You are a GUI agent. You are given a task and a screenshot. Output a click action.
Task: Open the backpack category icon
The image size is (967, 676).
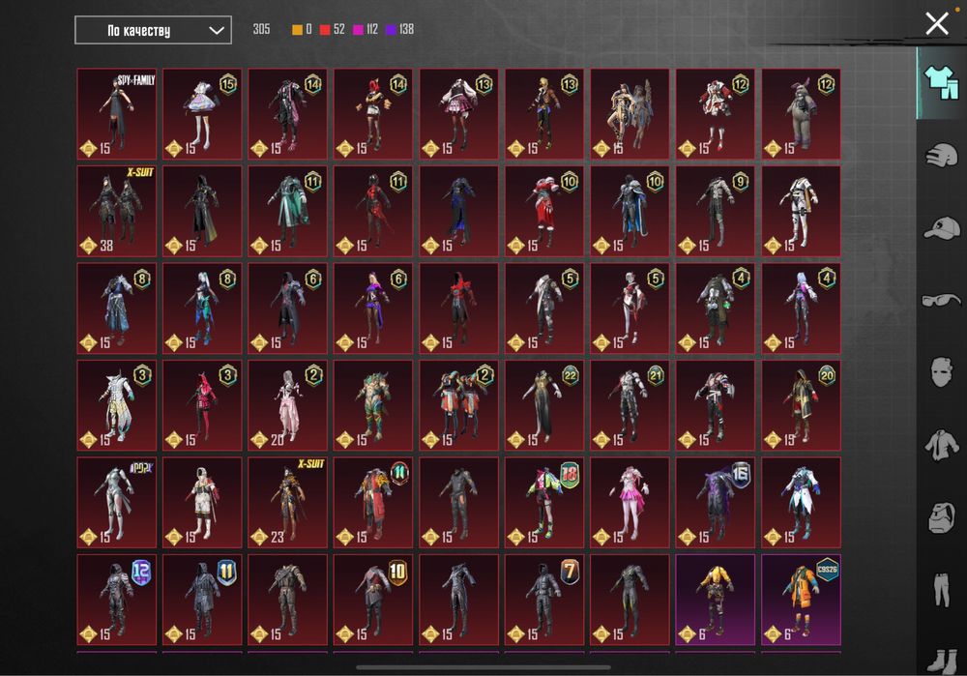coord(941,516)
